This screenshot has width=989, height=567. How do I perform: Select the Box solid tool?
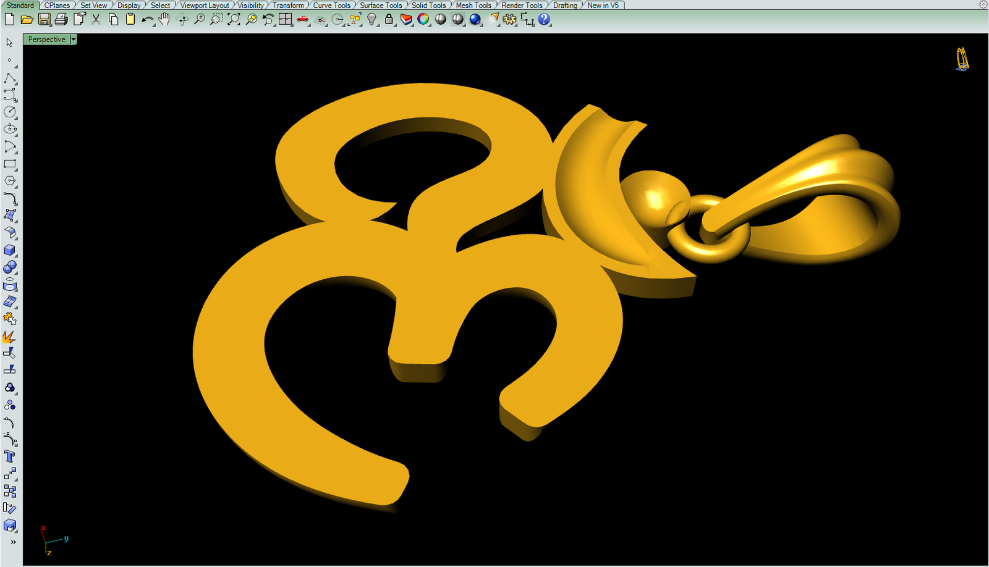(x=9, y=250)
